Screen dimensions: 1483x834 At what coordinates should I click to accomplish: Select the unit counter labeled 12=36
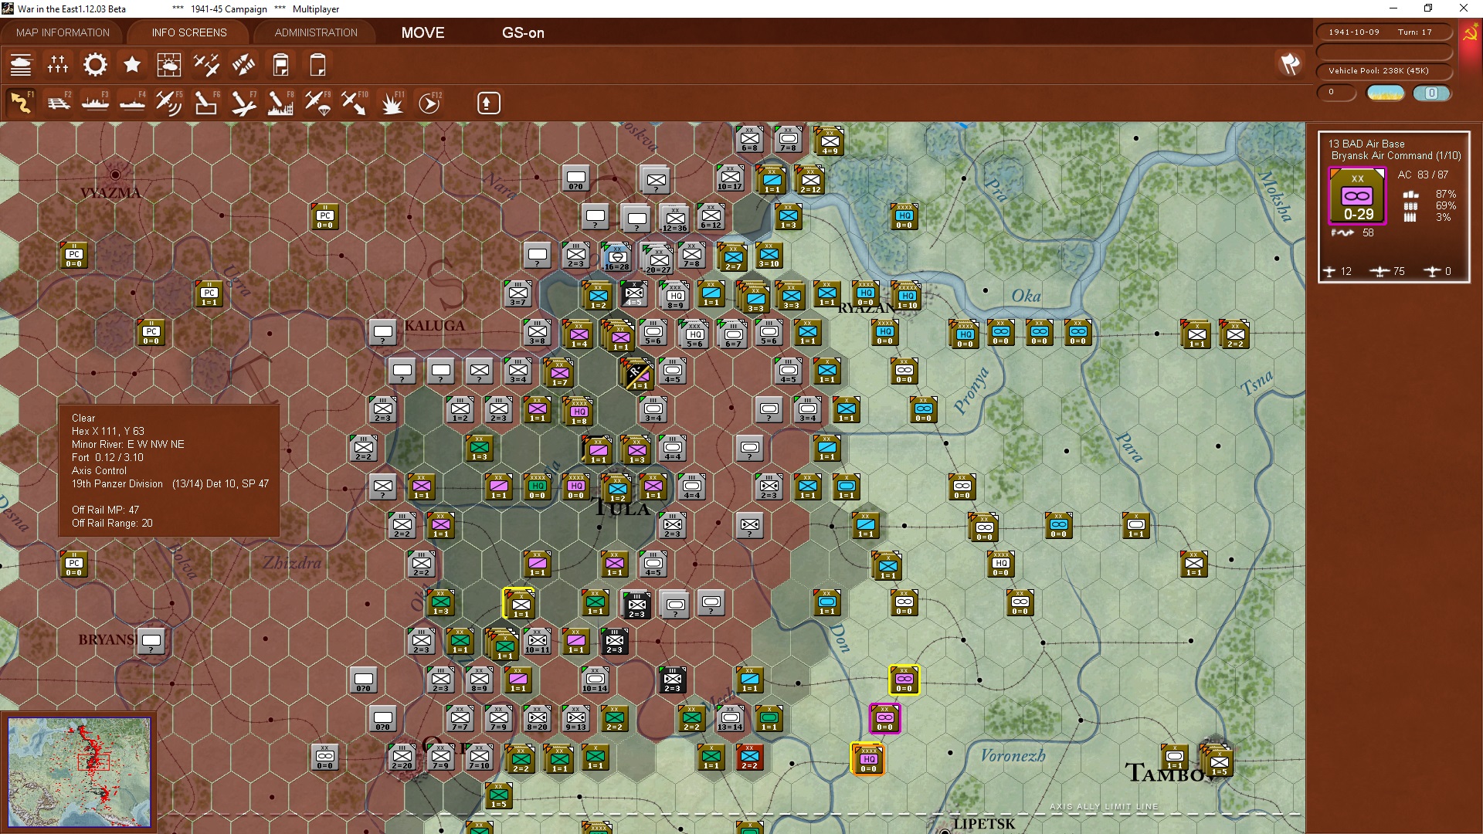[x=674, y=218]
